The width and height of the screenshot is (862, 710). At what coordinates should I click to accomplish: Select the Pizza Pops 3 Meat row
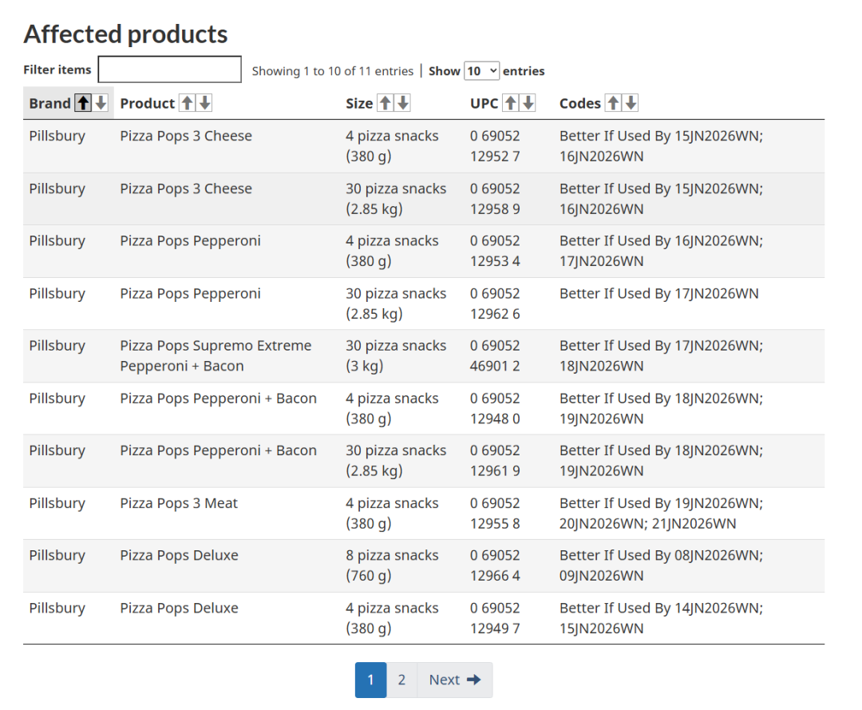tap(179, 504)
